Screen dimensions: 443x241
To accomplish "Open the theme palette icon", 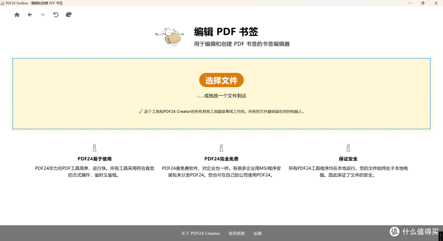I will click(x=69, y=15).
